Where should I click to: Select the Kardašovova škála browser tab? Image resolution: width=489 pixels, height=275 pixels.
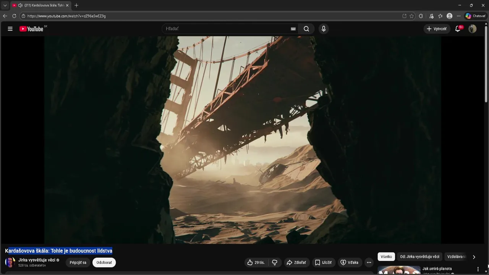click(x=40, y=5)
